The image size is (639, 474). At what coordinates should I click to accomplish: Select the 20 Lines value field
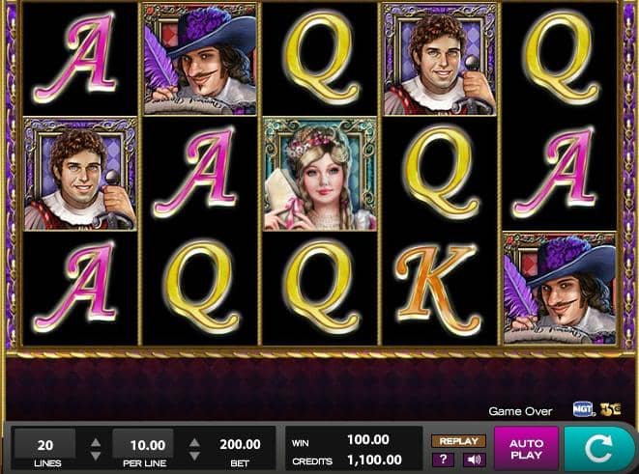44,444
